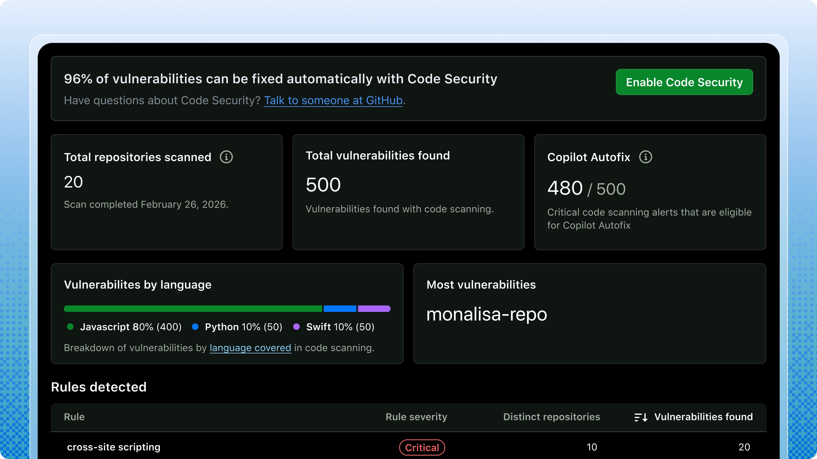817x459 pixels.
Task: Click the 500 total vulnerabilities value
Action: tap(323, 185)
